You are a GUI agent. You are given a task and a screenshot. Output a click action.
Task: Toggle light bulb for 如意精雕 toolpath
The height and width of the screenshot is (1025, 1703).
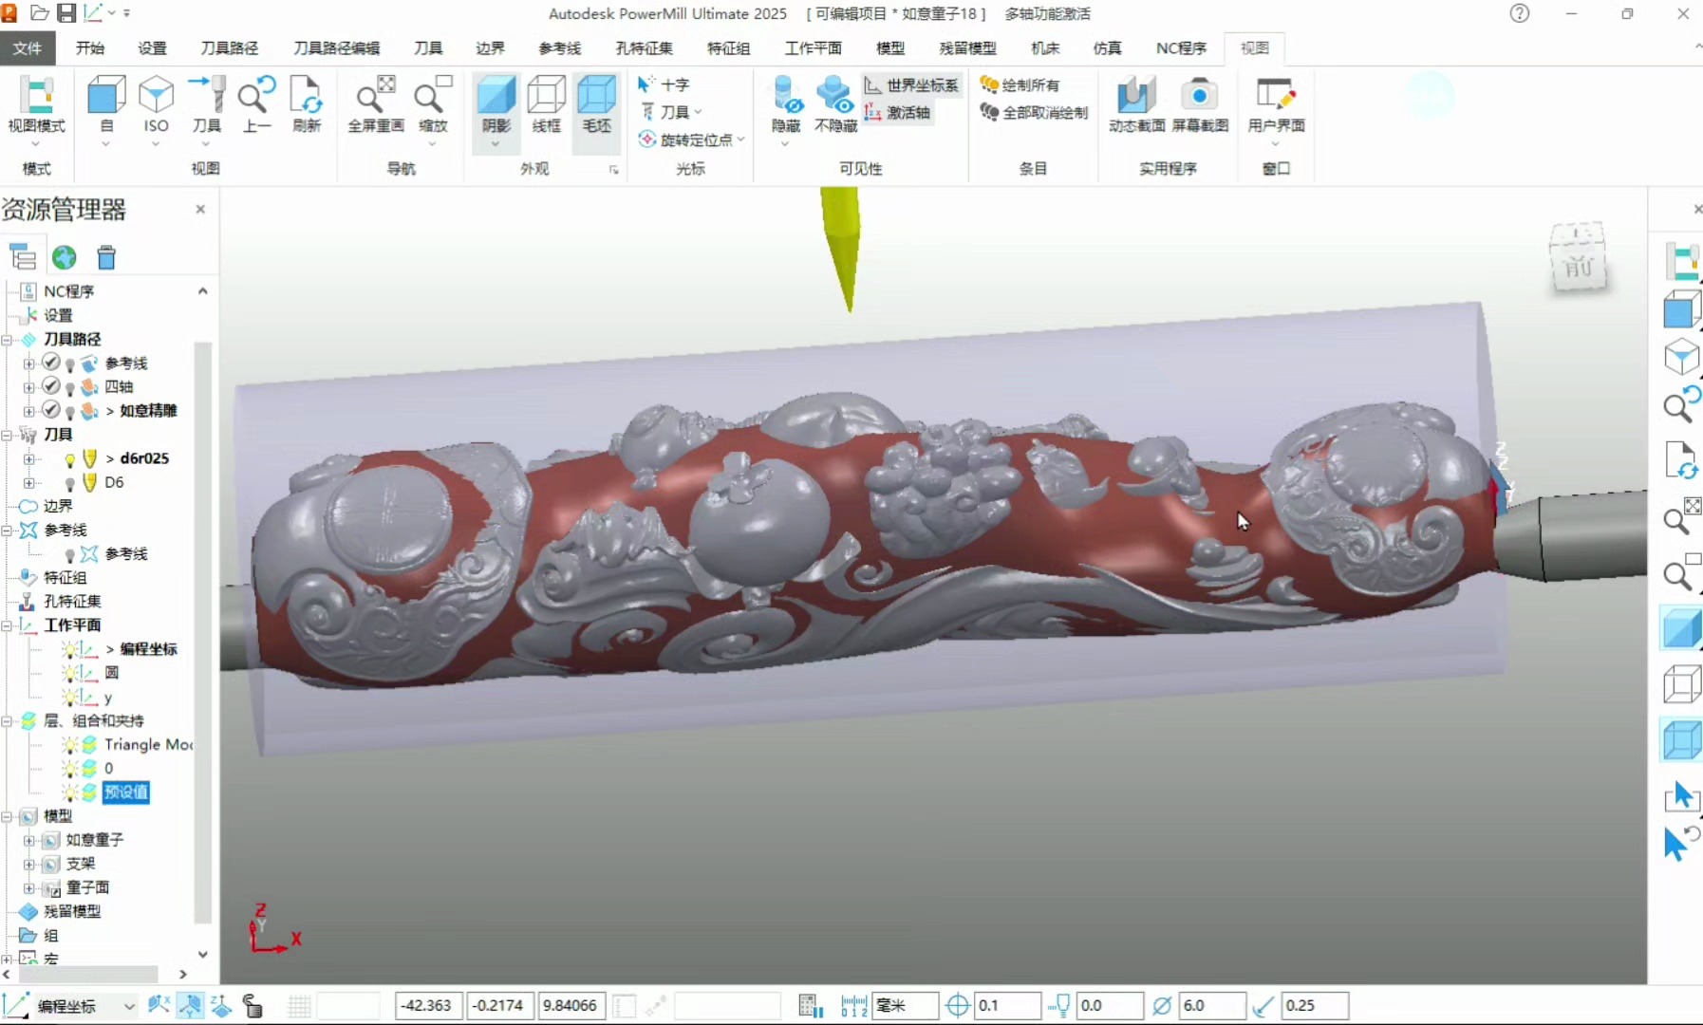[69, 412]
